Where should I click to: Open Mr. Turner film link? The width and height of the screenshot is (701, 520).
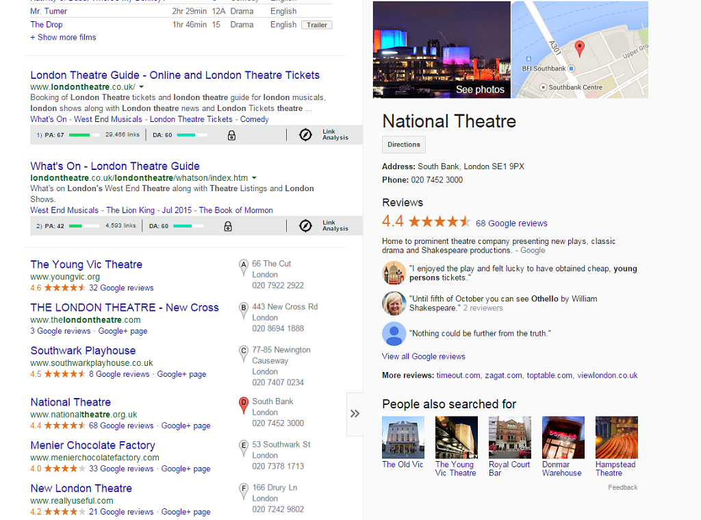point(49,11)
